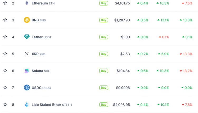Click the XRP coin logo icon

pyautogui.click(x=27, y=54)
